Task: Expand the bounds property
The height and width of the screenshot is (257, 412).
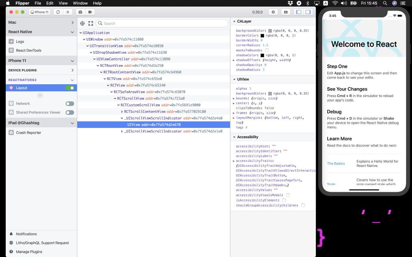Action: click(x=234, y=98)
